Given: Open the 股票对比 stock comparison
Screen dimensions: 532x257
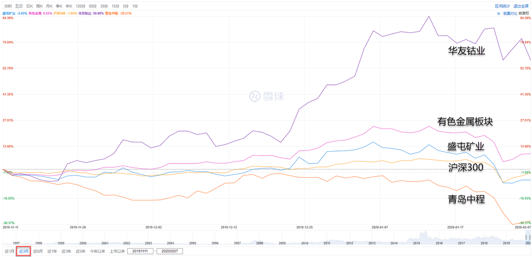Looking at the screenshot, I should (x=510, y=13).
